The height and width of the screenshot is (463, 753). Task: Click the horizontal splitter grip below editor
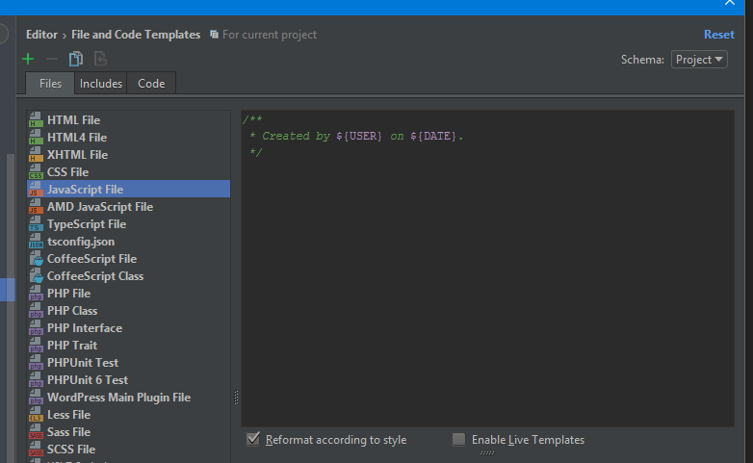click(x=487, y=452)
